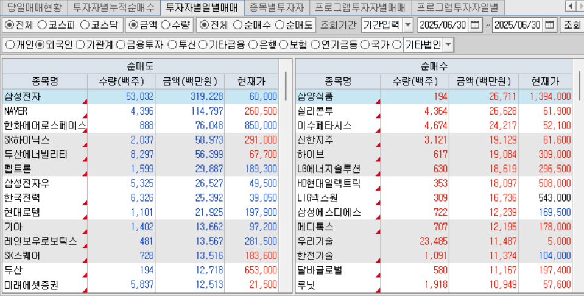This screenshot has width=584, height=296.
Task: Select 미래에셋증권 stock row
Action: point(141,285)
